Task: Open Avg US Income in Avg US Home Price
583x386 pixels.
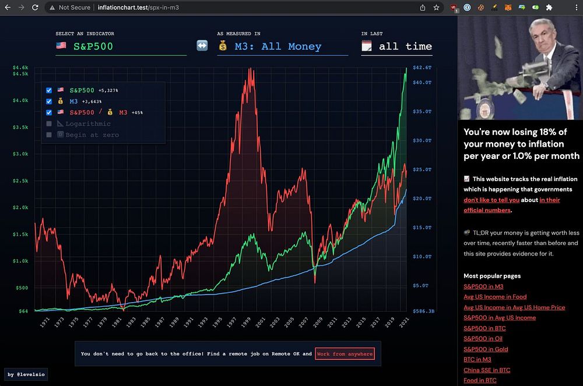Action: tap(514, 307)
